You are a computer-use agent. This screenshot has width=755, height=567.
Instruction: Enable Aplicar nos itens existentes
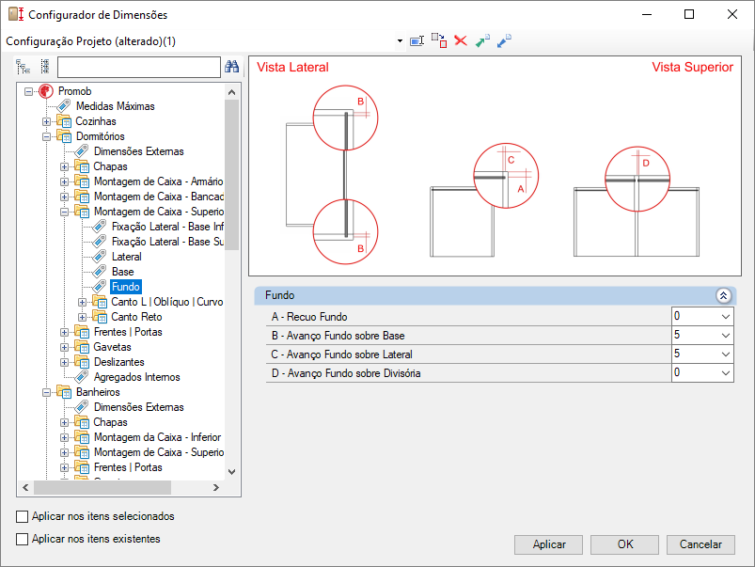point(23,539)
